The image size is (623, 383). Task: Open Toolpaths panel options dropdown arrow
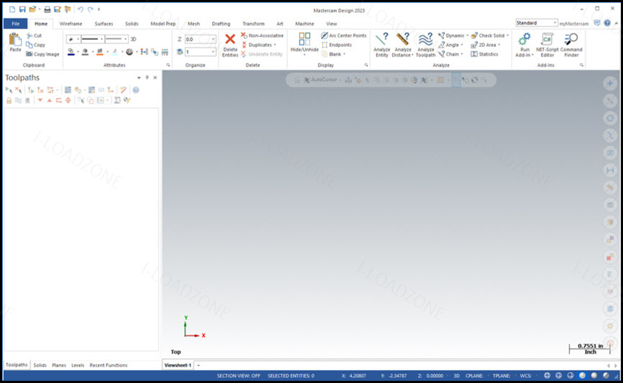click(139, 77)
